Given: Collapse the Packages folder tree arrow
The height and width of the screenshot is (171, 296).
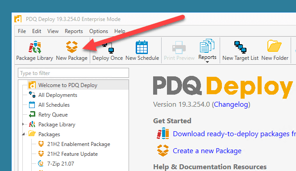Looking at the screenshot, I should (23, 134).
